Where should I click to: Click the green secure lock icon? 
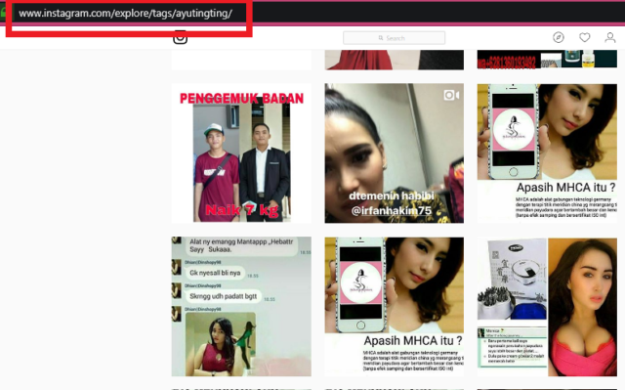click(3, 13)
